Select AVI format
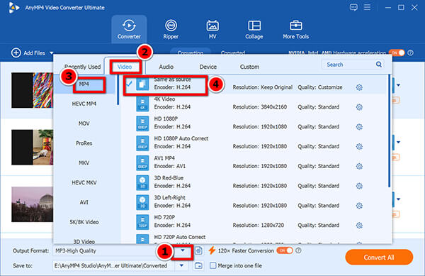This screenshot has height=276, width=425. pyautogui.click(x=84, y=202)
